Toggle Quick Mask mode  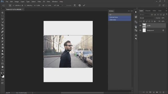(x=2, y=80)
